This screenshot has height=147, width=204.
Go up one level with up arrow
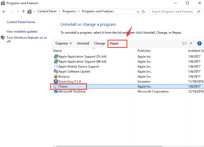[x=23, y=12]
